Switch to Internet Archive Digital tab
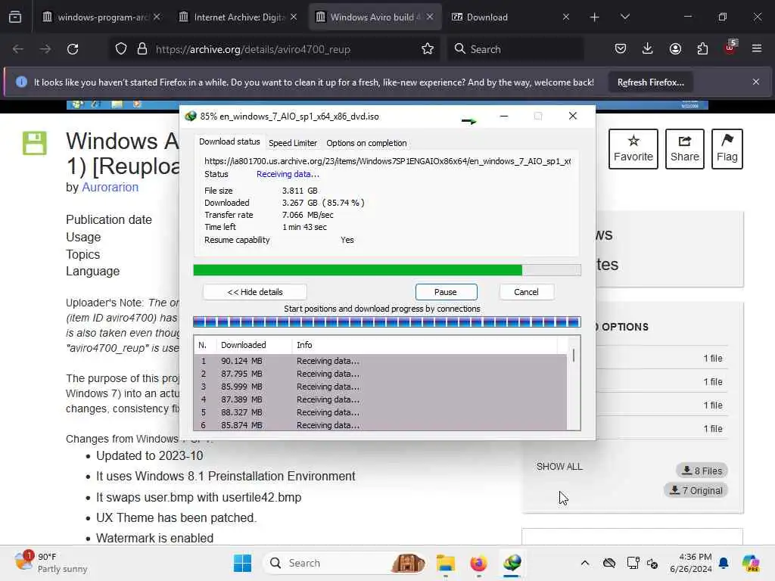This screenshot has width=775, height=581. (x=238, y=17)
